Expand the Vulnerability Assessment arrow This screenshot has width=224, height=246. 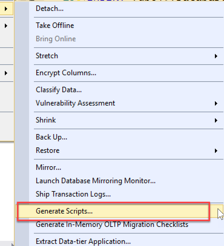point(216,103)
